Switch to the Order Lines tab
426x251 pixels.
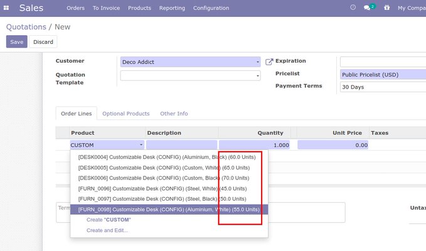point(77,114)
